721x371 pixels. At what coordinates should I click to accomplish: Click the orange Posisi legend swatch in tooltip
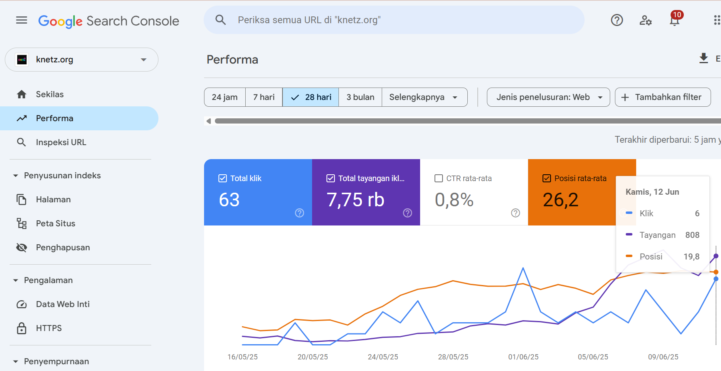click(629, 256)
